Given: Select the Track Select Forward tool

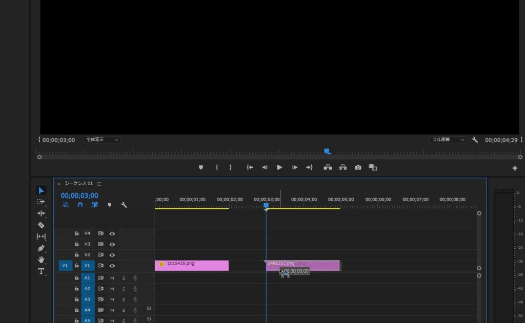Looking at the screenshot, I should 41,202.
